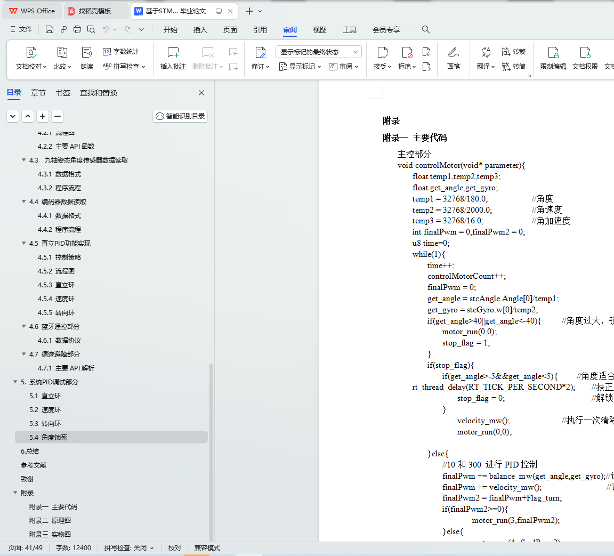Click the 页面: 41/49 status entry
The height and width of the screenshot is (556, 614).
click(26, 548)
